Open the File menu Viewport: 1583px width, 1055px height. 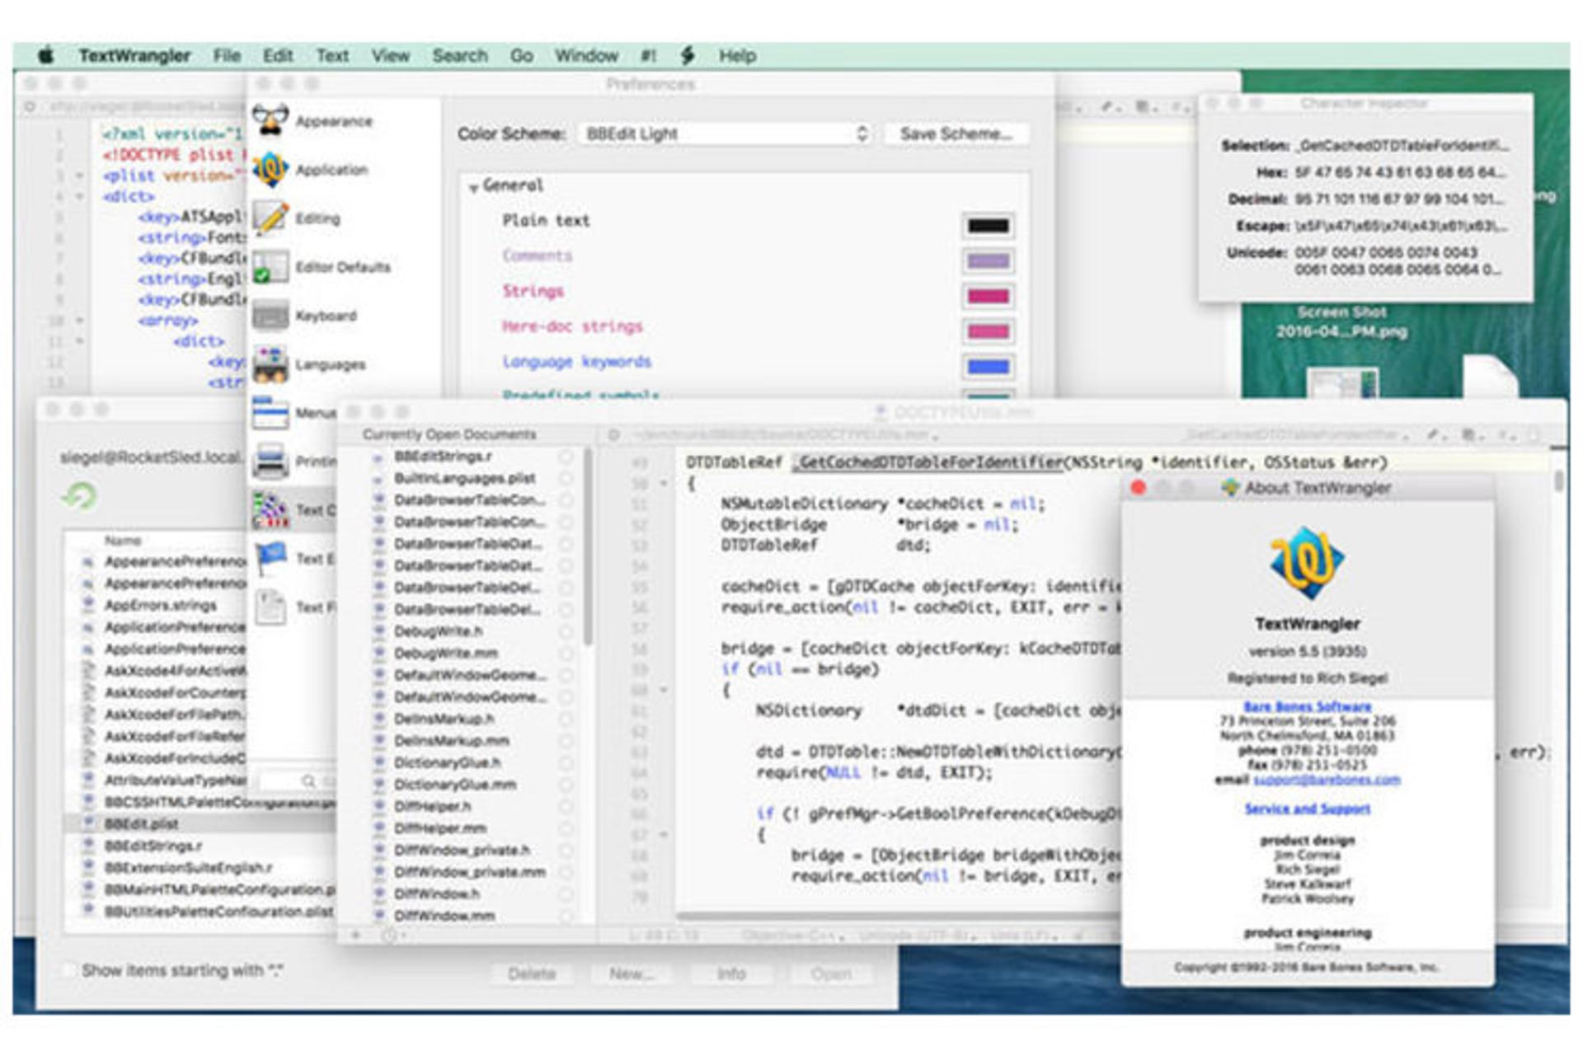[x=227, y=55]
